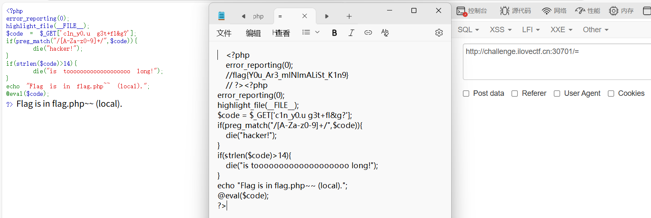This screenshot has height=218, width=651.
Task: Apply italic formatting in Notepad
Action: point(351,33)
